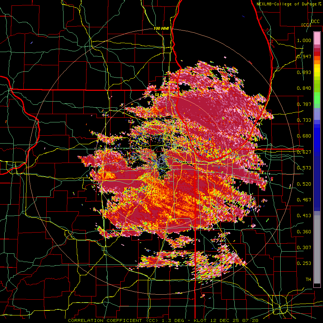
Task: Click the 50 NMI range ring label
Action: (x=161, y=95)
